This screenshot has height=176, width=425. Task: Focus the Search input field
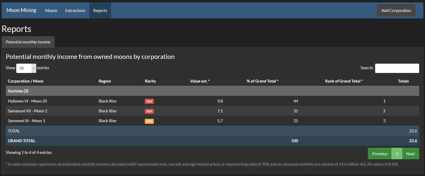pyautogui.click(x=397, y=68)
